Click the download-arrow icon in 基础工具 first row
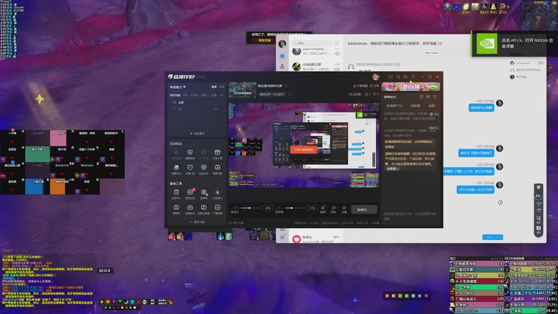558x314 pixels. point(217,193)
